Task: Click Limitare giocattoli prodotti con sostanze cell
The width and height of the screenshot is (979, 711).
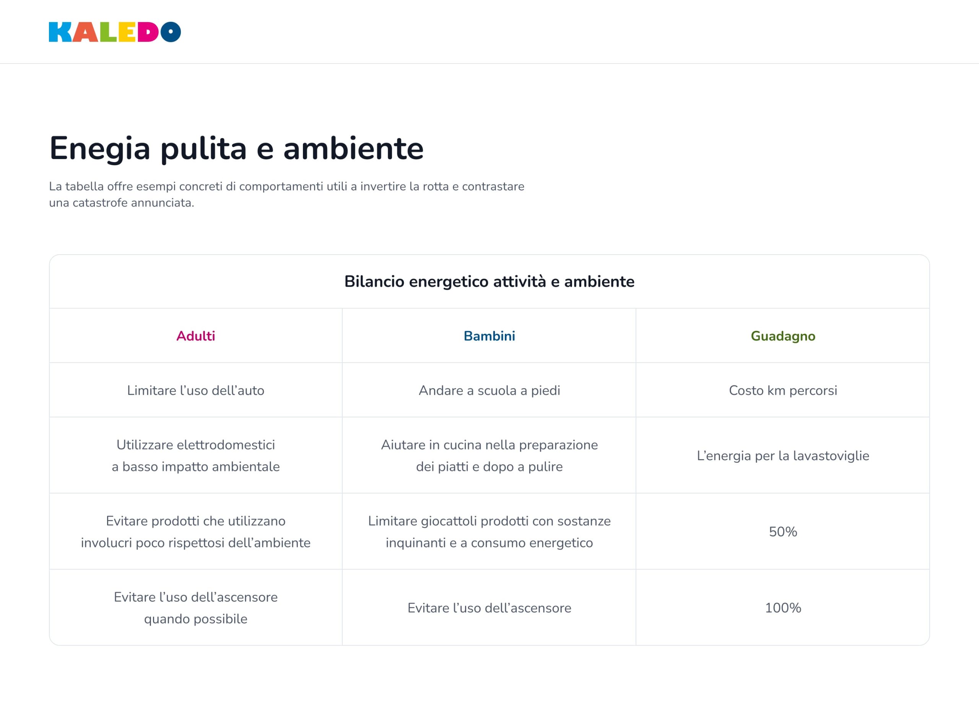Action: [x=489, y=531]
